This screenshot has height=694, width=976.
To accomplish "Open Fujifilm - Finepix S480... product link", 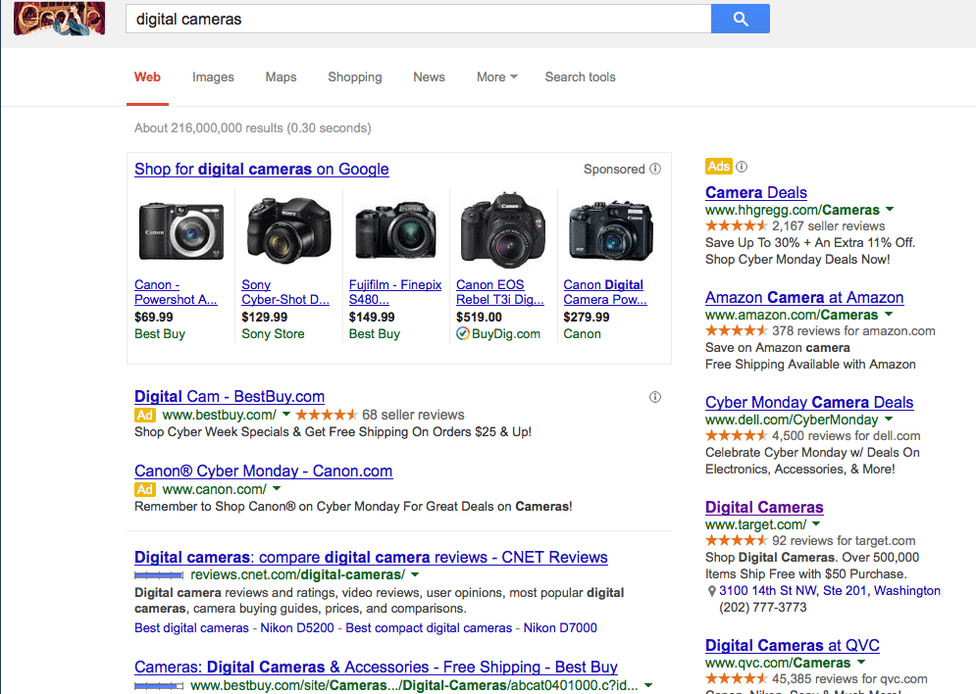I will 395,292.
